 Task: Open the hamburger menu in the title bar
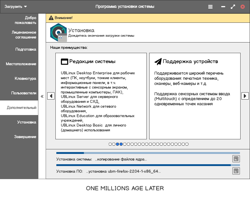[210, 7]
